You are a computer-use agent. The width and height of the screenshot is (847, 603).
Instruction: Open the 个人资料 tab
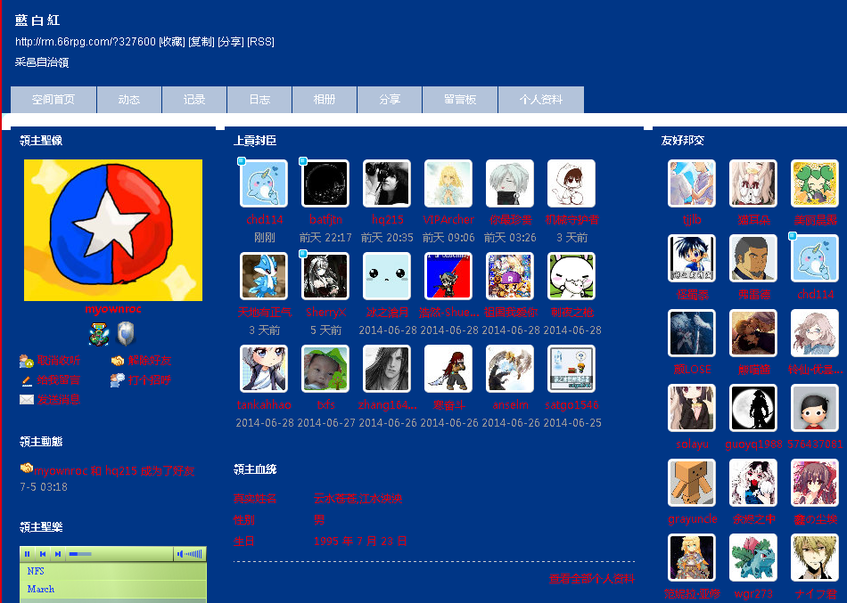541,100
